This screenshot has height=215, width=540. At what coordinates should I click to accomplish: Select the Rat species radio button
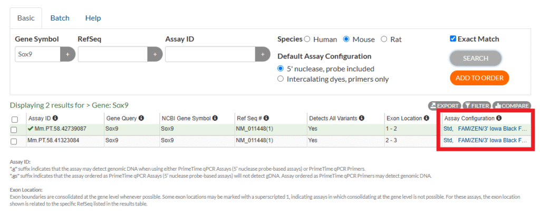click(x=384, y=40)
